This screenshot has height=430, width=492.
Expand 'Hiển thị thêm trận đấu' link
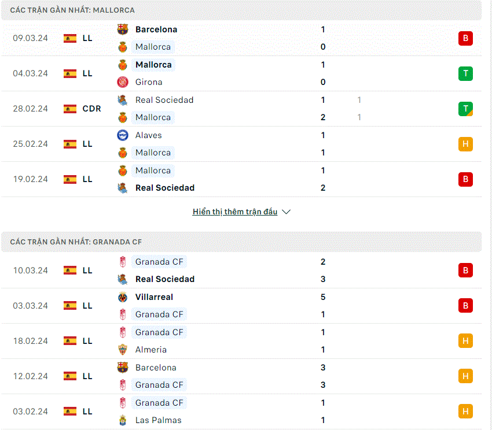point(235,212)
